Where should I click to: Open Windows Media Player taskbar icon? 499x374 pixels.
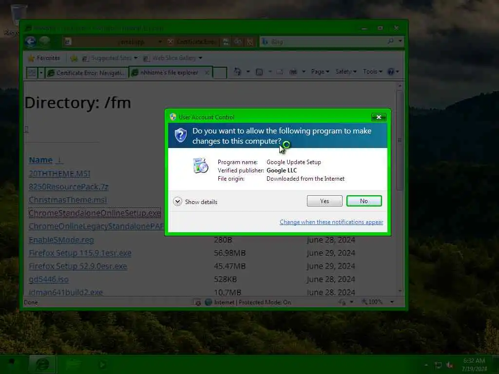102,364
